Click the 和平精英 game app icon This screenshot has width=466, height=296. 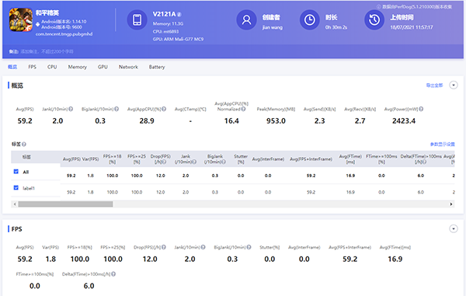21,19
